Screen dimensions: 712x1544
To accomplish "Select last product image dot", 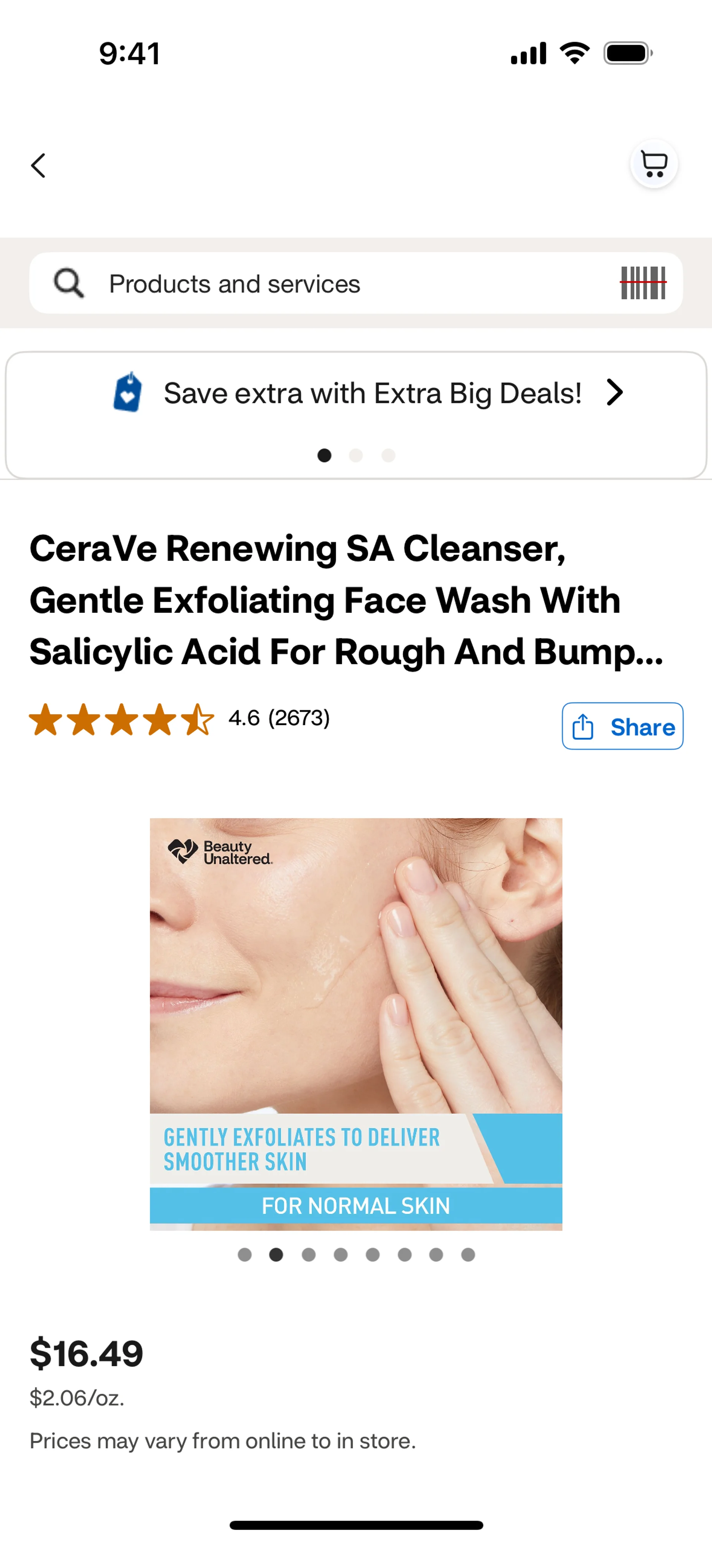I will 468,1255.
